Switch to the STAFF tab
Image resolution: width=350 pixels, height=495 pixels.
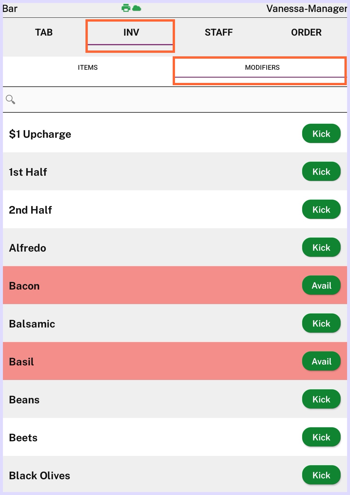(x=218, y=32)
